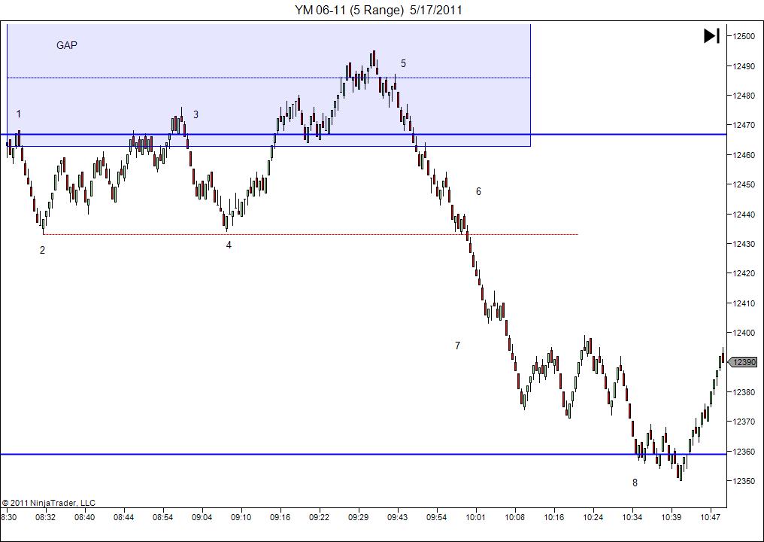Click the 10:01 time axis label
This screenshot has height=542, width=764.
point(475,517)
